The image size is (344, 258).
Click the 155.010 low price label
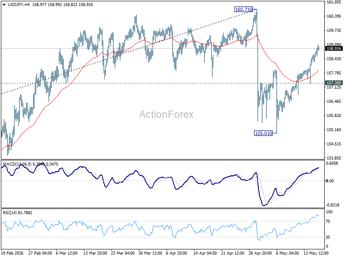[263, 133]
